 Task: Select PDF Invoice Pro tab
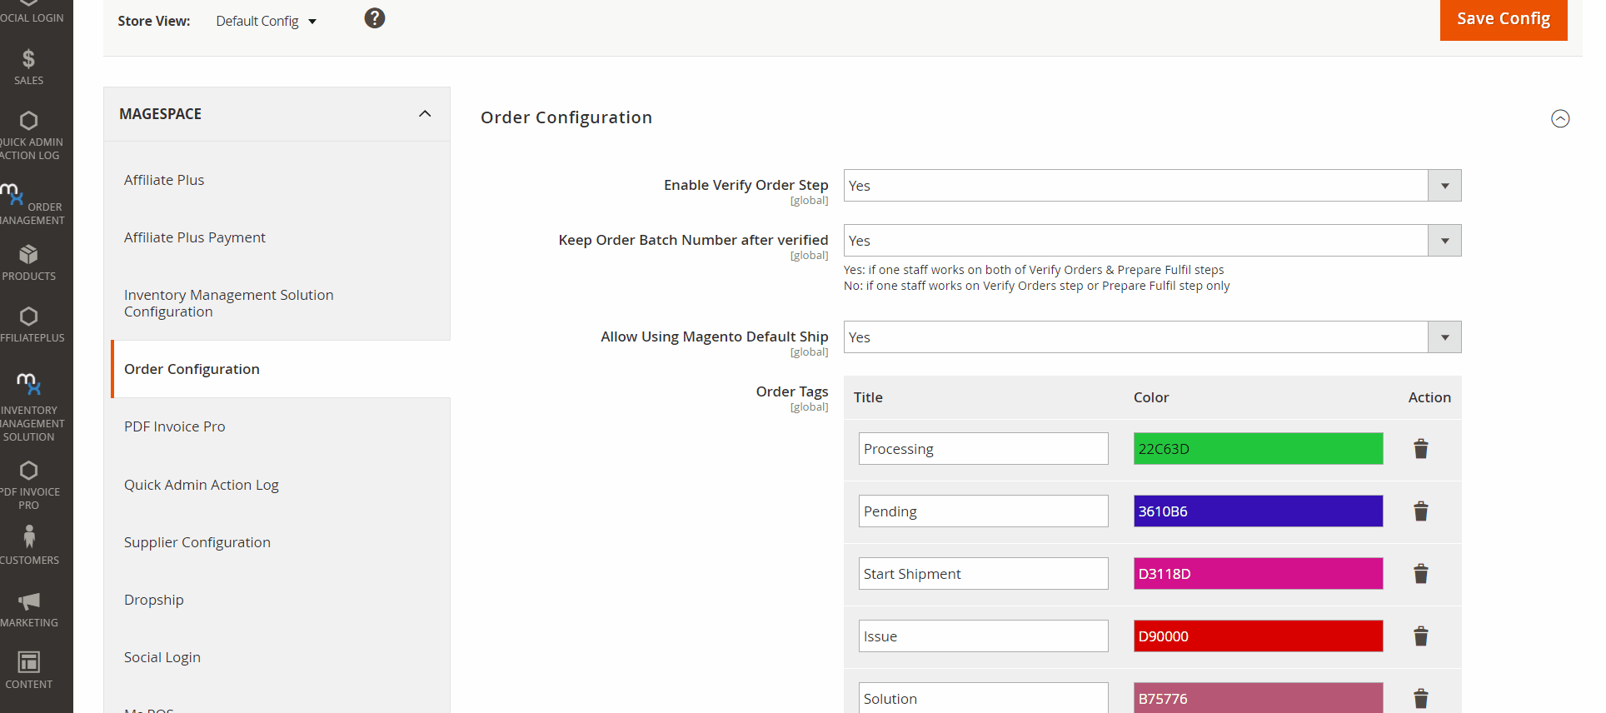click(x=175, y=426)
